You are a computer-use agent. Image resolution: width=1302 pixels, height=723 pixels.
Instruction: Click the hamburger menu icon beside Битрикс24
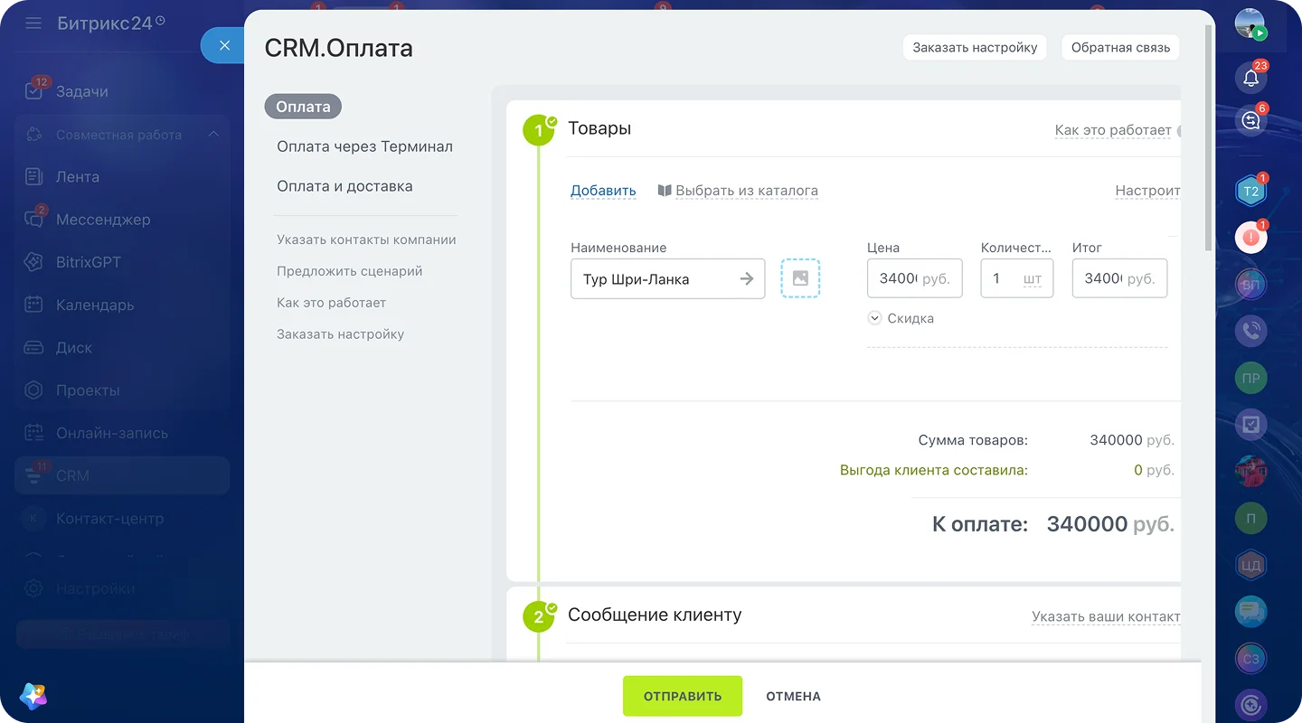33,23
